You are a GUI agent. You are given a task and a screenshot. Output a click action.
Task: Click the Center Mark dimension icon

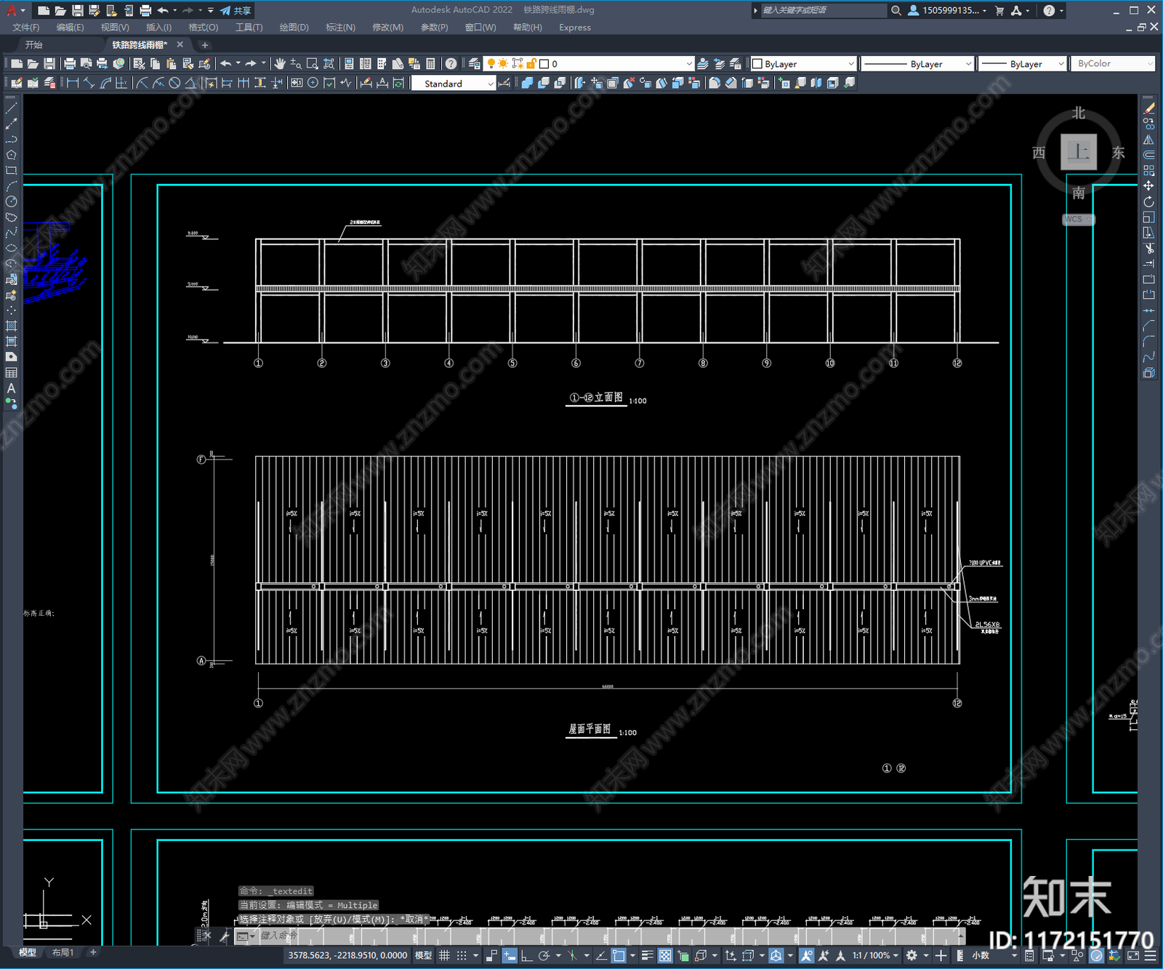click(x=313, y=83)
